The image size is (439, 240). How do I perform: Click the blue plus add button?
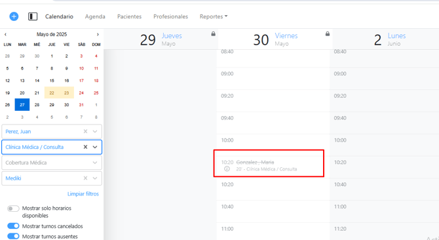point(14,16)
